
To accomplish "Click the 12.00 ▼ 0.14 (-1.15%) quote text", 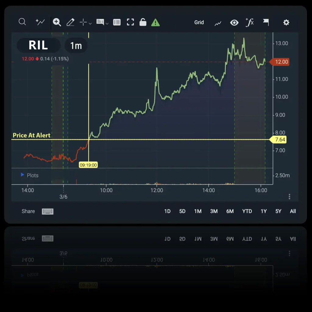I will tap(45, 59).
